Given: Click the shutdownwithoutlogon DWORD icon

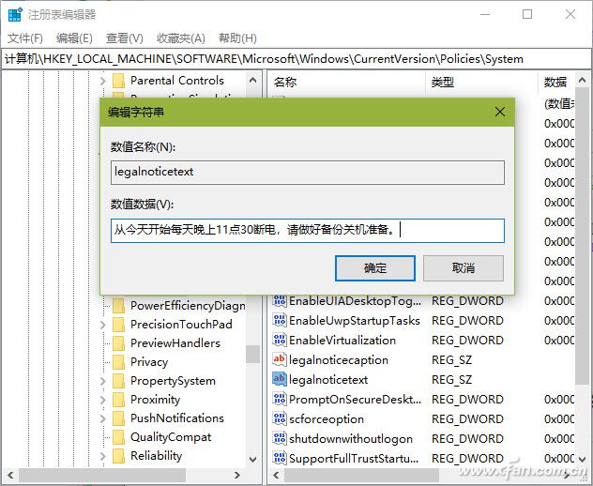Looking at the screenshot, I should pos(280,438).
